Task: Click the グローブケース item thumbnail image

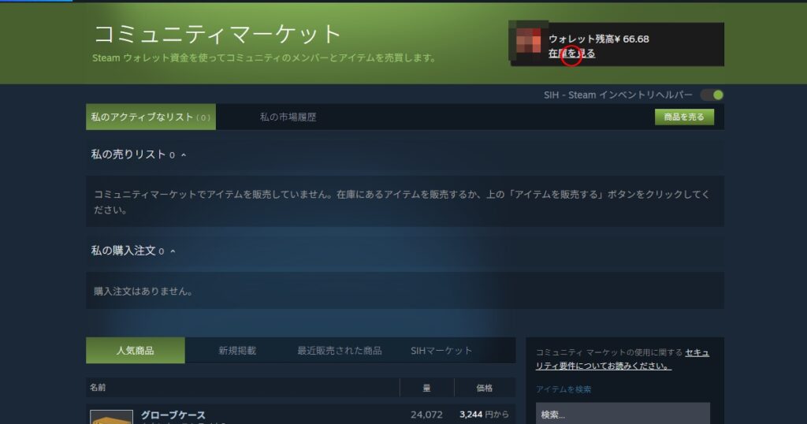Action: coord(111,417)
